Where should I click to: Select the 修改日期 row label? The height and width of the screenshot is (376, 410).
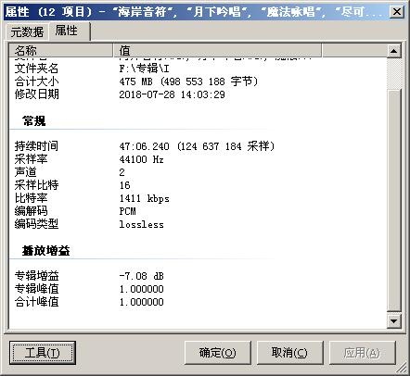pyautogui.click(x=36, y=94)
